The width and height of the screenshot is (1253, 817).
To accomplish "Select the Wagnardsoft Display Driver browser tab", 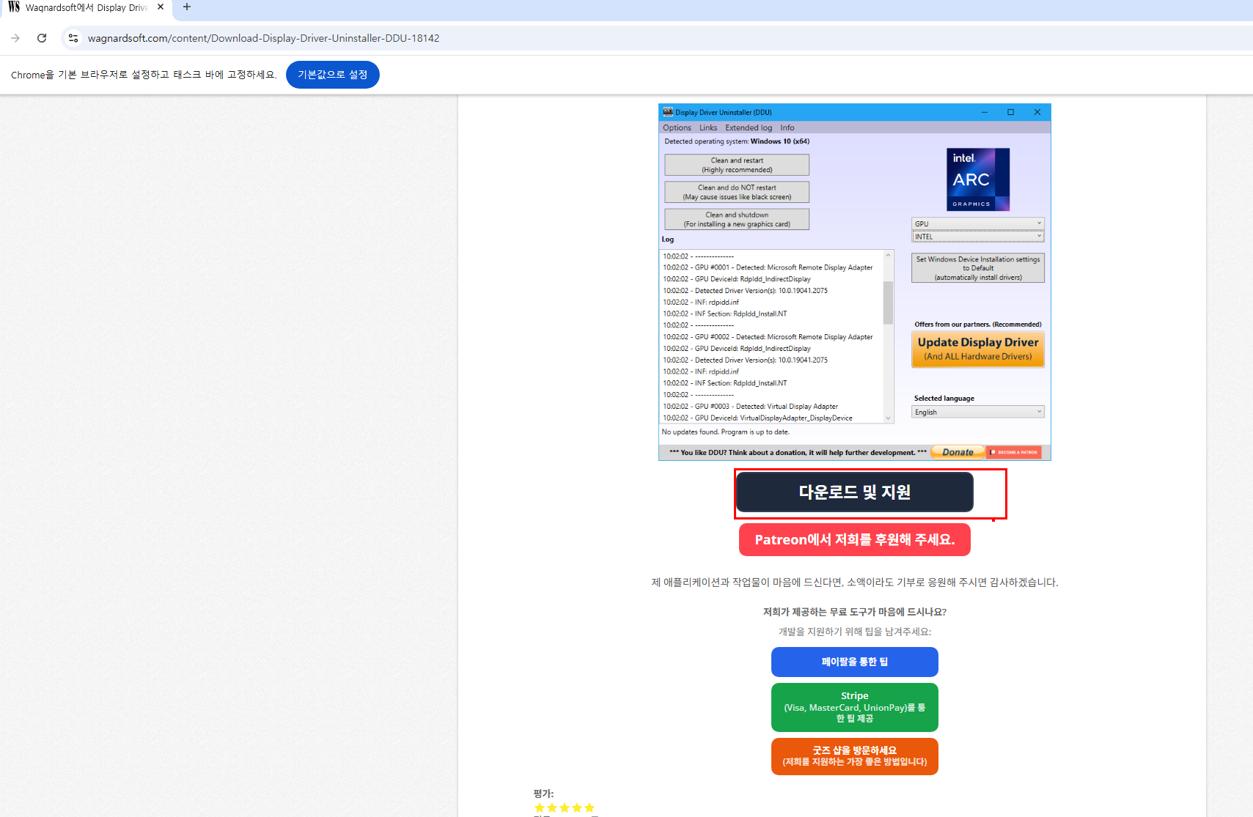I will (x=87, y=7).
